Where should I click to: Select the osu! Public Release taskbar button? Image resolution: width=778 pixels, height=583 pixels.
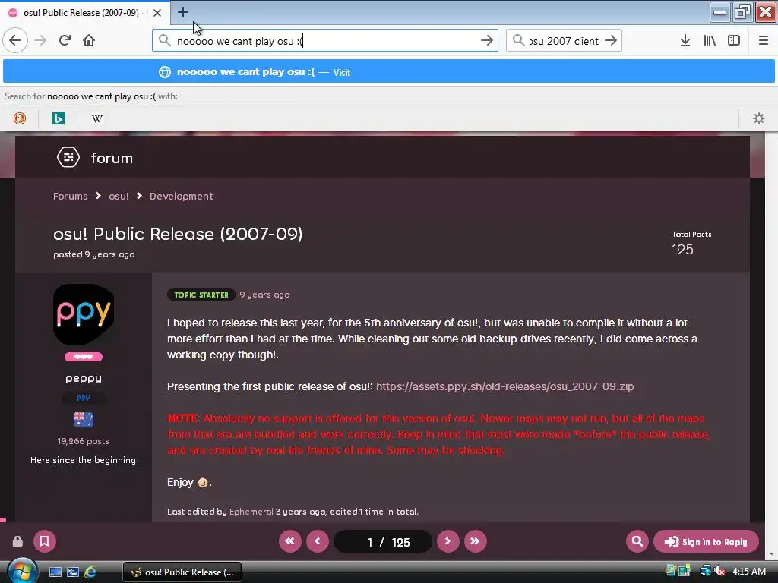182,572
